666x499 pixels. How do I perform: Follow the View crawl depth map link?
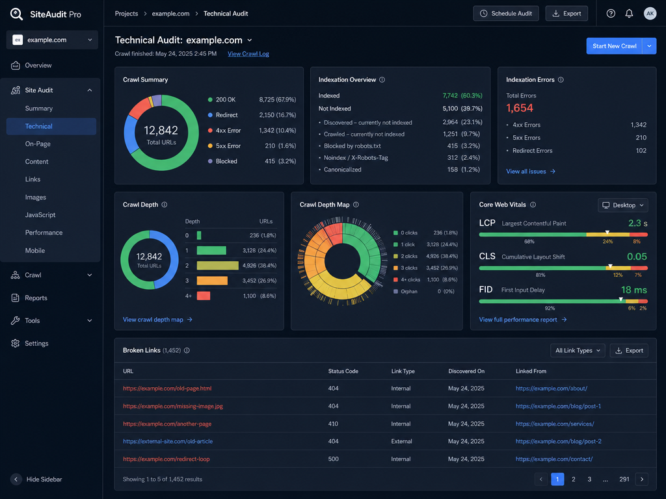[157, 320]
